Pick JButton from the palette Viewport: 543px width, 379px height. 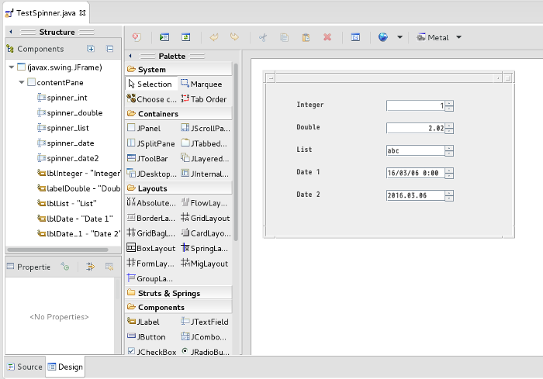coord(147,337)
